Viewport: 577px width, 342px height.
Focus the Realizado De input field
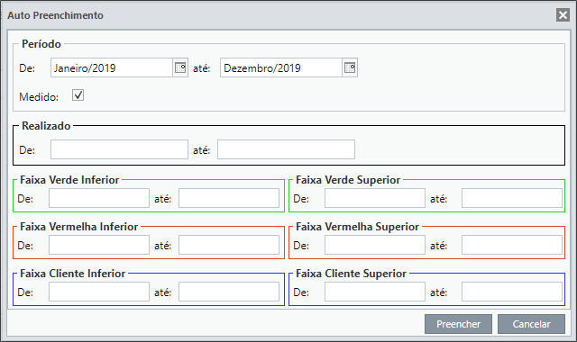click(x=119, y=149)
